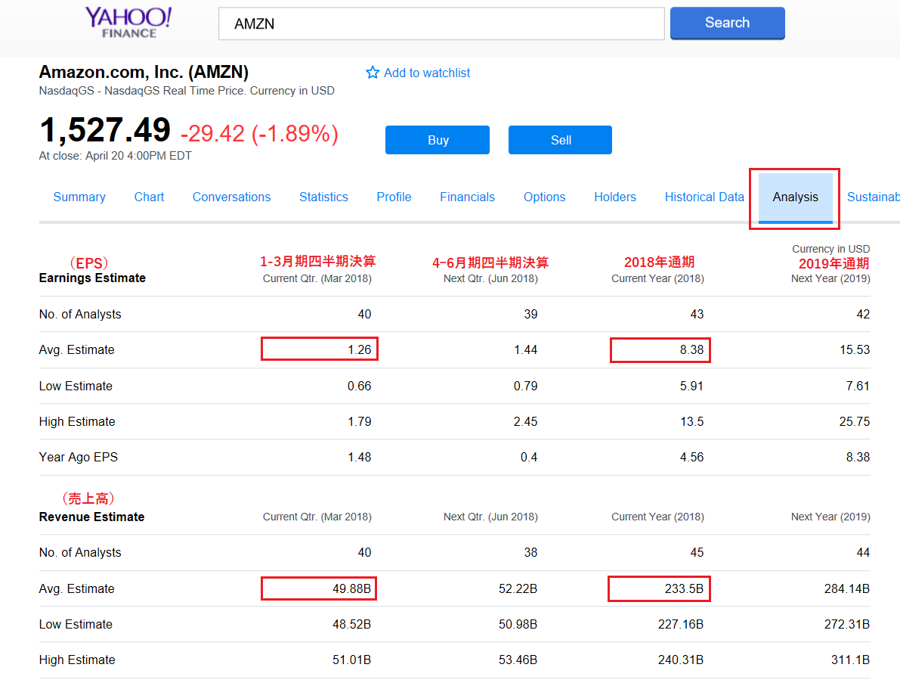
Task: Click the AMZN search input field
Action: 441,23
